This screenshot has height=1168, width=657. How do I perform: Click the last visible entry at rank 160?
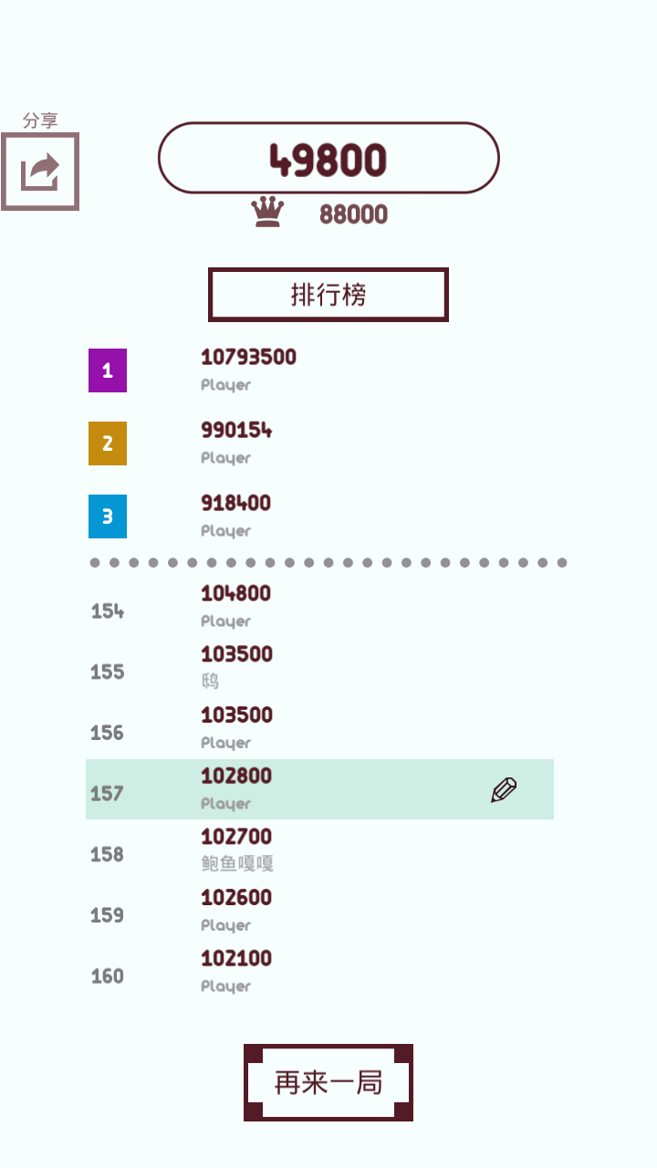pyautogui.click(x=235, y=969)
